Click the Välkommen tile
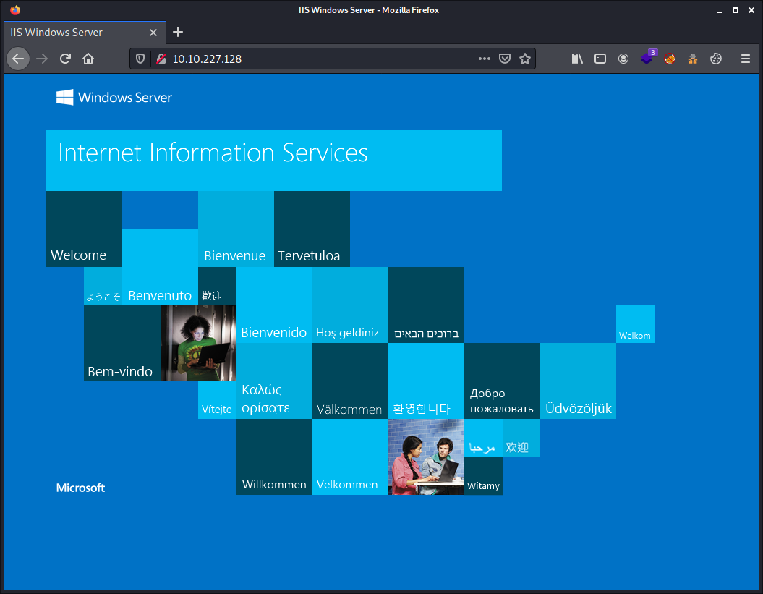763x594 pixels. pos(350,381)
